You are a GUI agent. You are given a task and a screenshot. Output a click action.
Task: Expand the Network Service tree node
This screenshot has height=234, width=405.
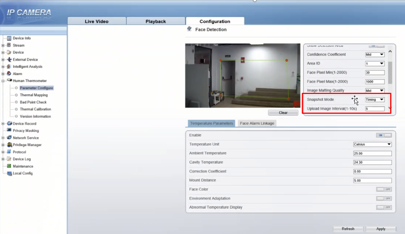(3, 138)
